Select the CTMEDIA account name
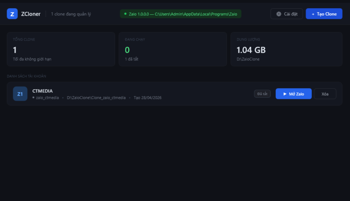This screenshot has width=350, height=201. coord(42,90)
